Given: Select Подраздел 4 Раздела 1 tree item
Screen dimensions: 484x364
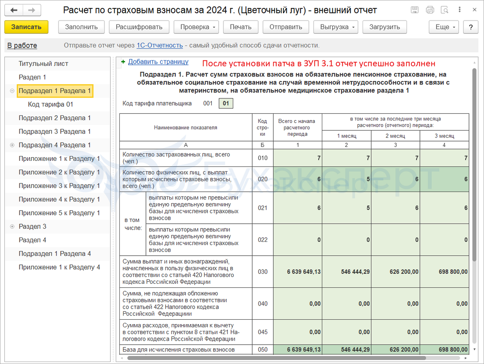Looking at the screenshot, I should pos(55,145).
